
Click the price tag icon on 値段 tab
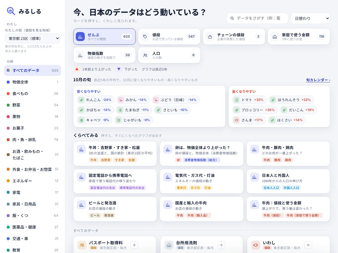(x=145, y=37)
